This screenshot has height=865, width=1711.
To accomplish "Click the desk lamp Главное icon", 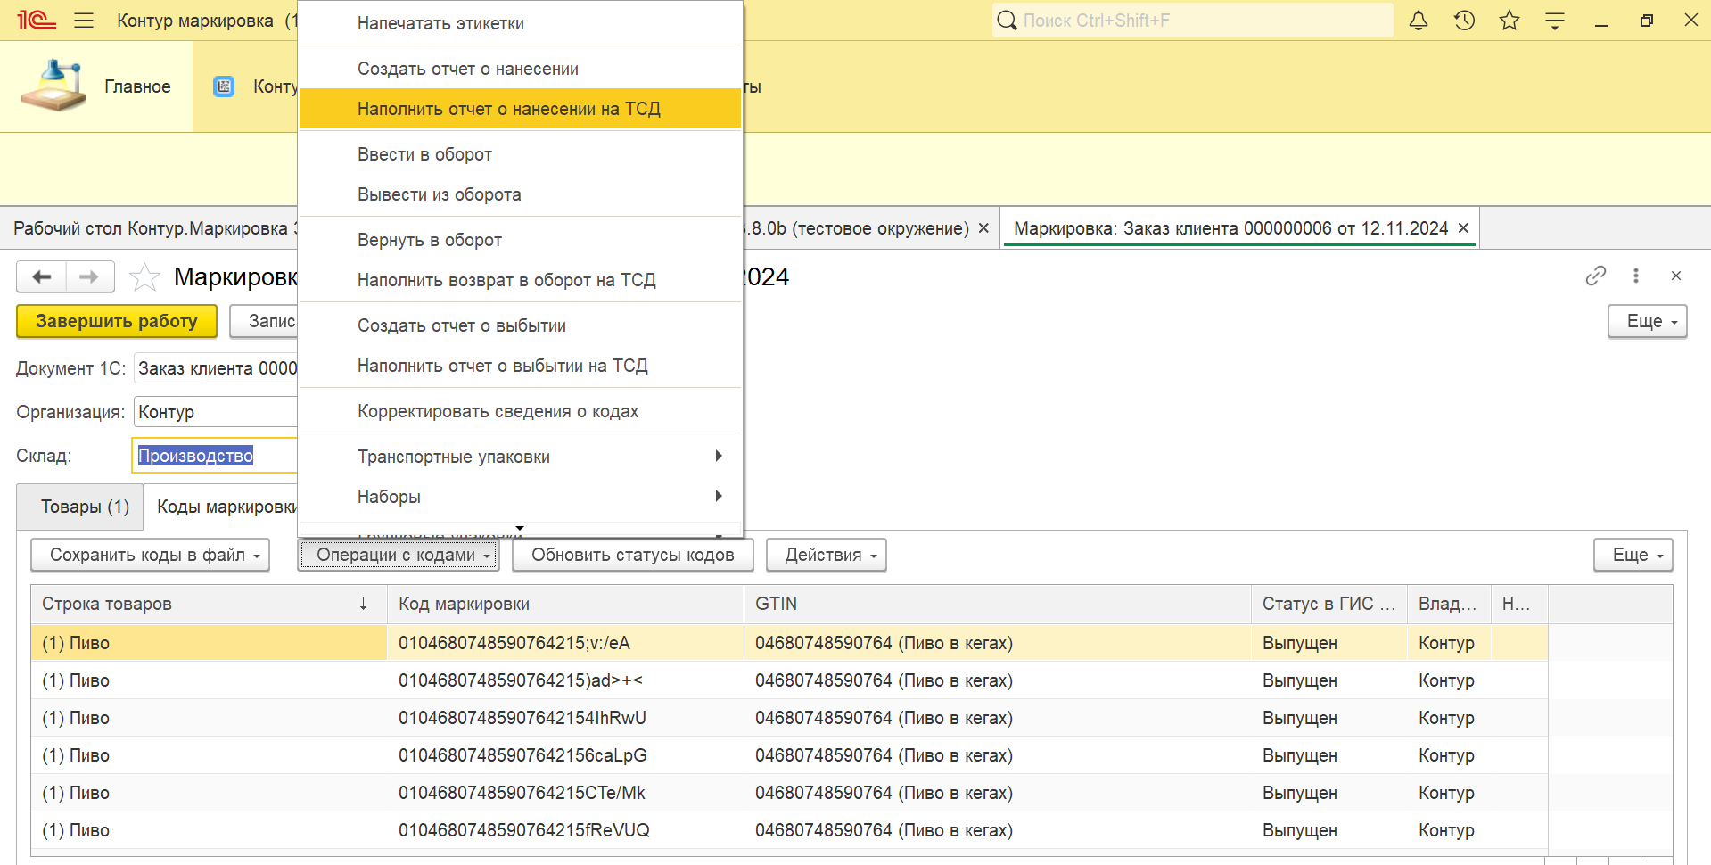I will (53, 86).
